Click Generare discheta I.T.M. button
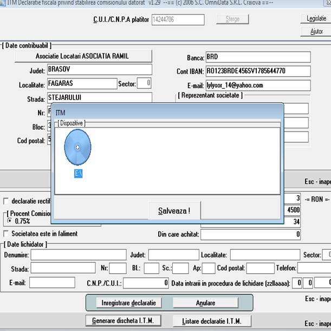The image size is (331, 331). click(x=122, y=320)
